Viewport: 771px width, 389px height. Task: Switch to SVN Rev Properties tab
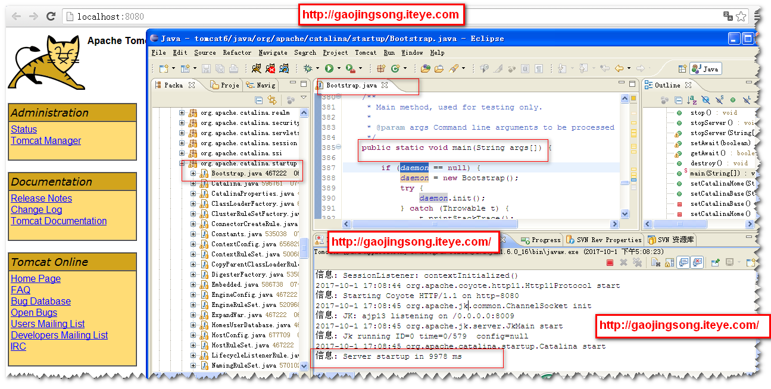[x=604, y=240]
